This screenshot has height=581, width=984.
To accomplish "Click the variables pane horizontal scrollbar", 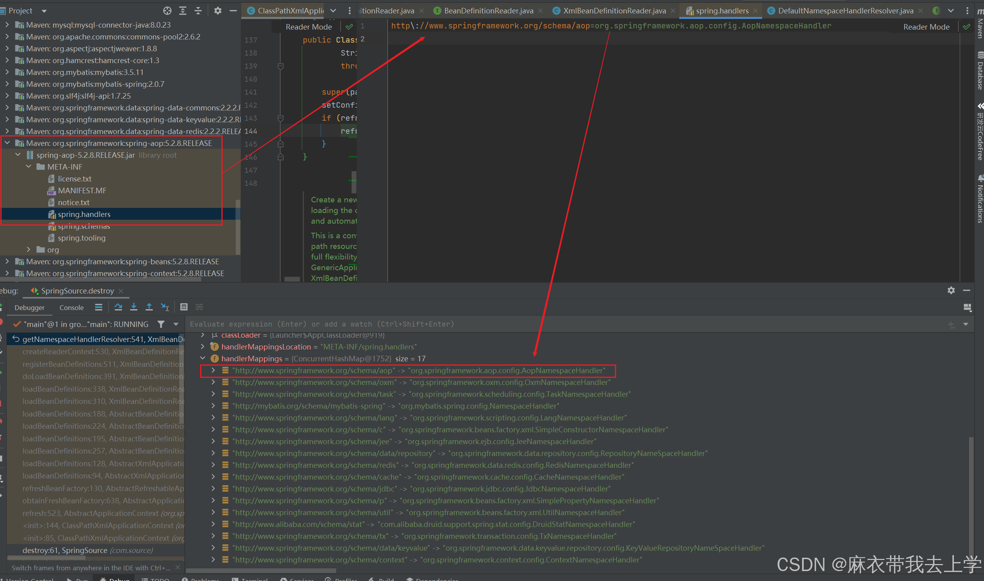I will [x=261, y=571].
